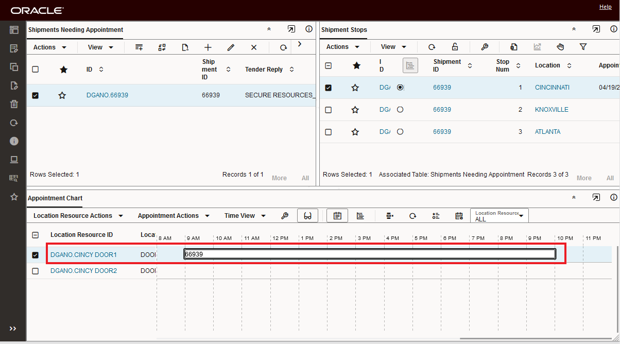Open the CINCINNATI location link
Image resolution: width=620 pixels, height=344 pixels.
552,88
